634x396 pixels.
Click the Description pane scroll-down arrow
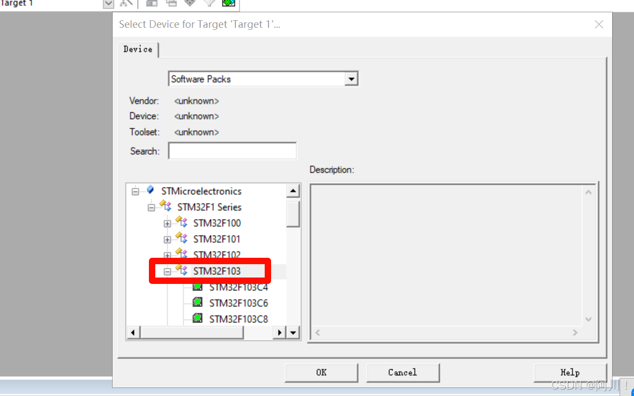(x=588, y=320)
